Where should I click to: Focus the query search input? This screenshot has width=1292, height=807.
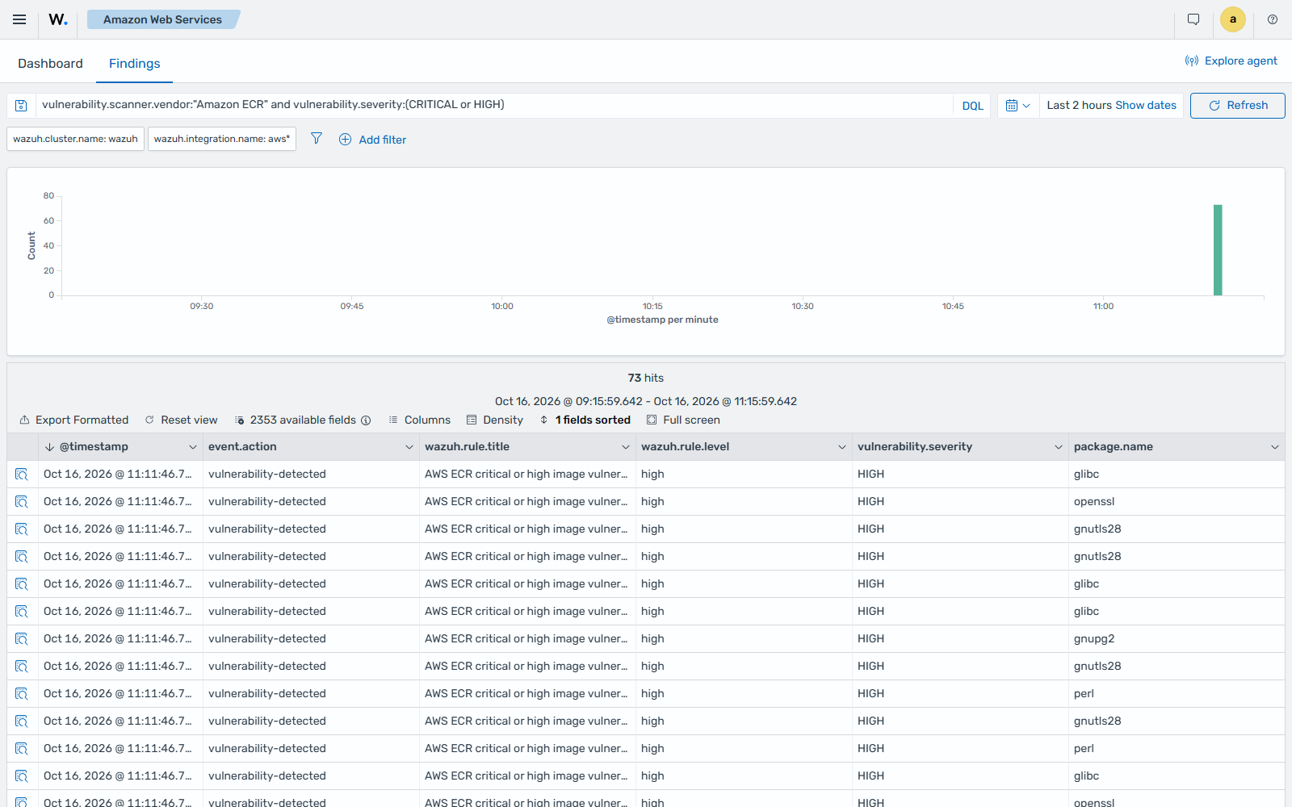[x=494, y=105]
